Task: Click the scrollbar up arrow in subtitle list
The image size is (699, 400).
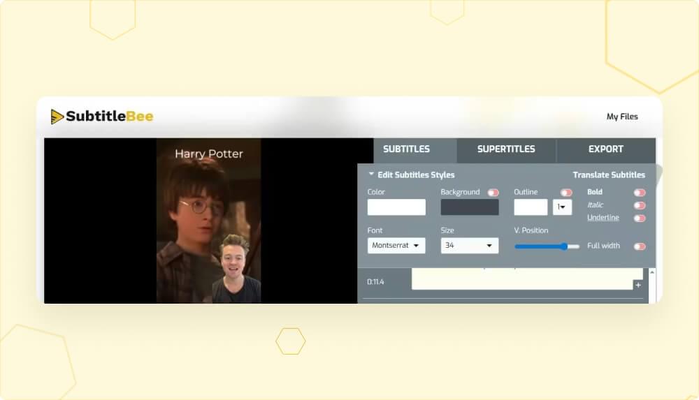Action: tap(652, 274)
